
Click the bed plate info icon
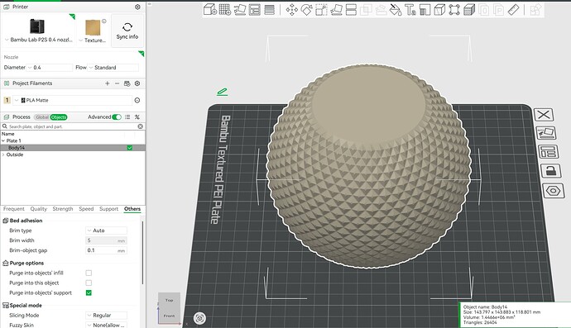coord(104,21)
